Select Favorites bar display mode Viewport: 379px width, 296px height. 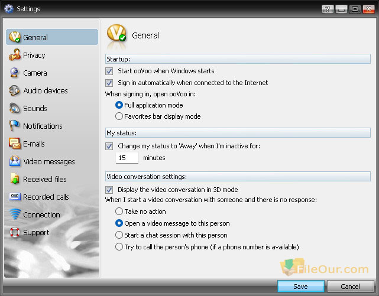click(x=119, y=116)
